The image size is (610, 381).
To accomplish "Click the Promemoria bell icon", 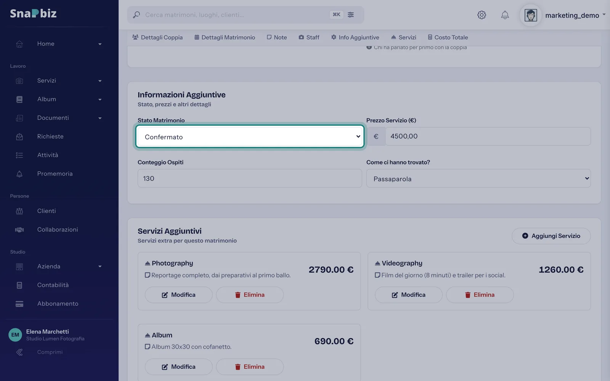I will coord(19,174).
